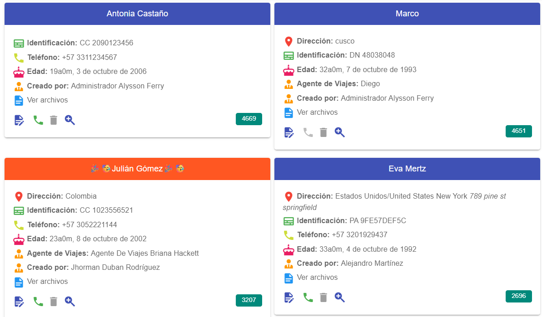
Task: Call Antonia Castaño using the green phone icon
Action: tap(38, 120)
